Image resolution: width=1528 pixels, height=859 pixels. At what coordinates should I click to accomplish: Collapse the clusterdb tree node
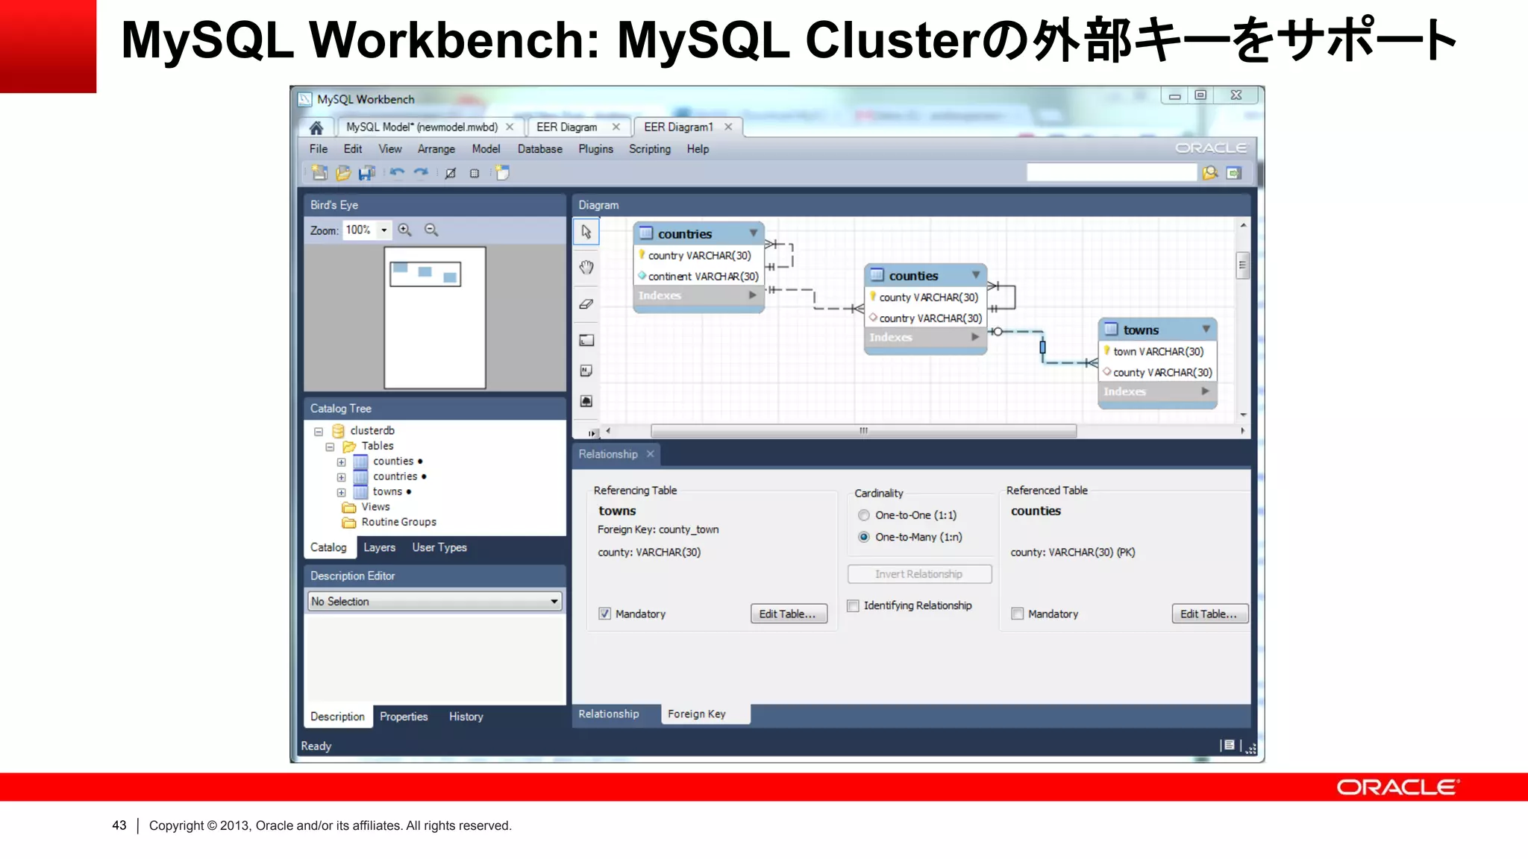(319, 431)
